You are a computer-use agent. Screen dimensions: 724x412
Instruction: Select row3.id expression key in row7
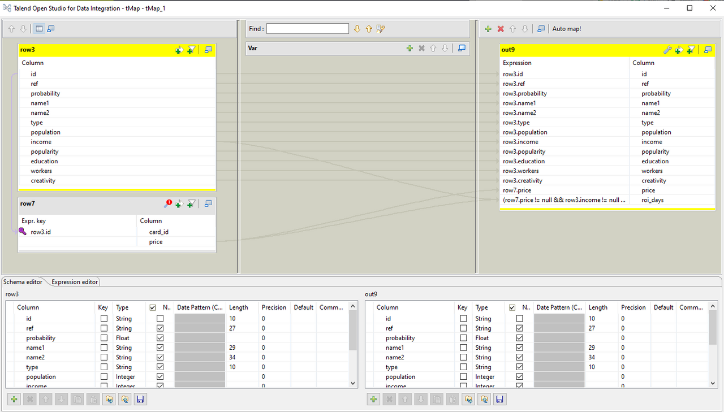click(77, 232)
